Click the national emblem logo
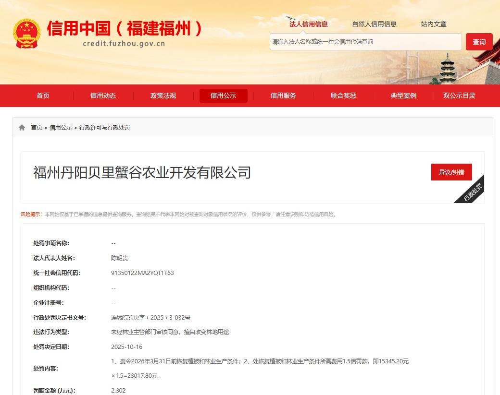Image resolution: width=500 pixels, height=395 pixels. [26, 34]
